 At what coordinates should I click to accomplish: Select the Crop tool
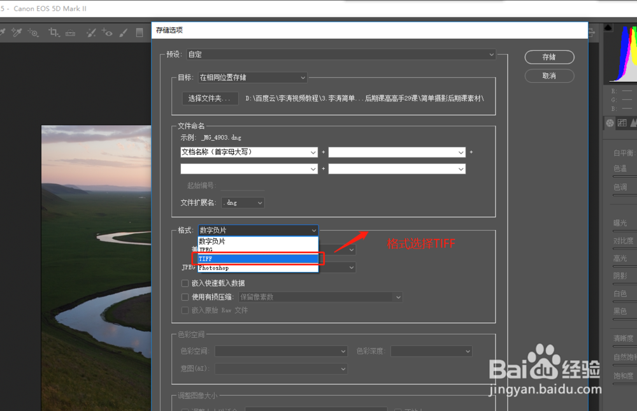[x=54, y=32]
